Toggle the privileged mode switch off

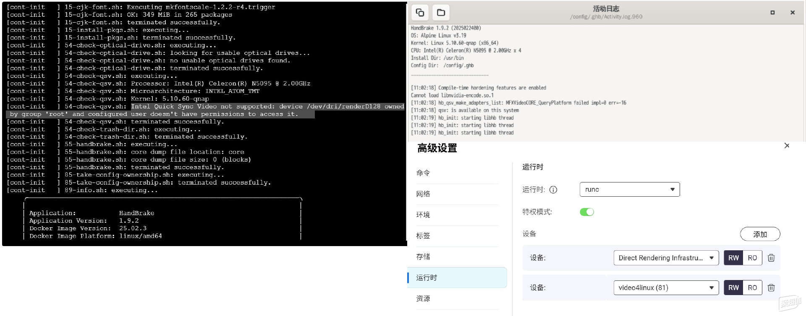[x=587, y=212]
